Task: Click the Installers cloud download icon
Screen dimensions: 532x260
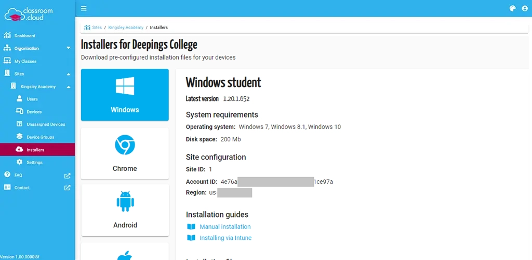Action: click(19, 150)
